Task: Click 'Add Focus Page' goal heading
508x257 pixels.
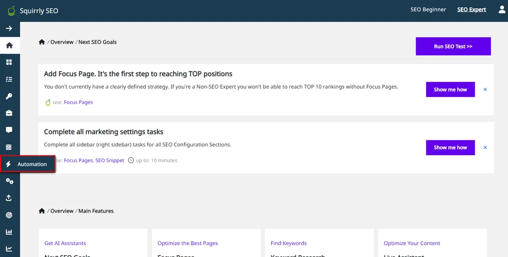Action: [x=138, y=74]
